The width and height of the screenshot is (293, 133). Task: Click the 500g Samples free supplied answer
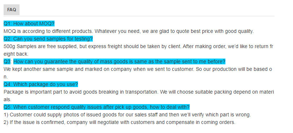tap(138, 46)
